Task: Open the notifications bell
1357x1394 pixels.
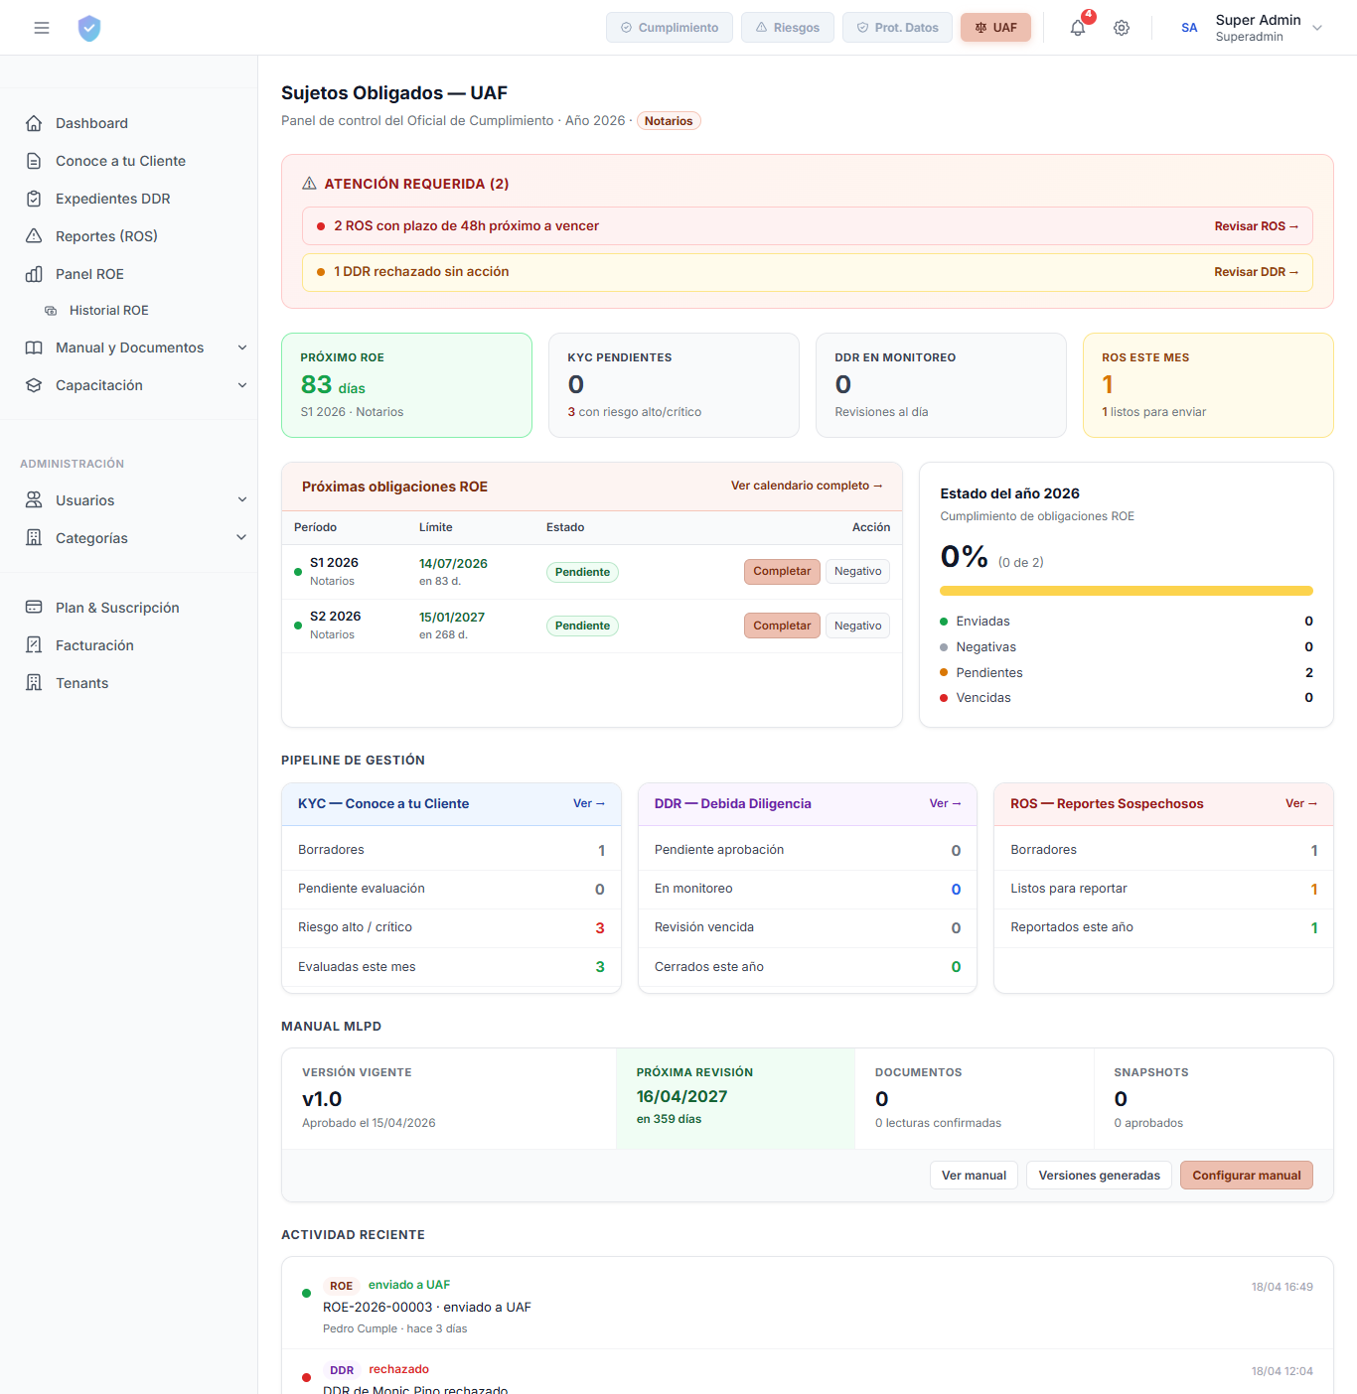Action: 1078,28
